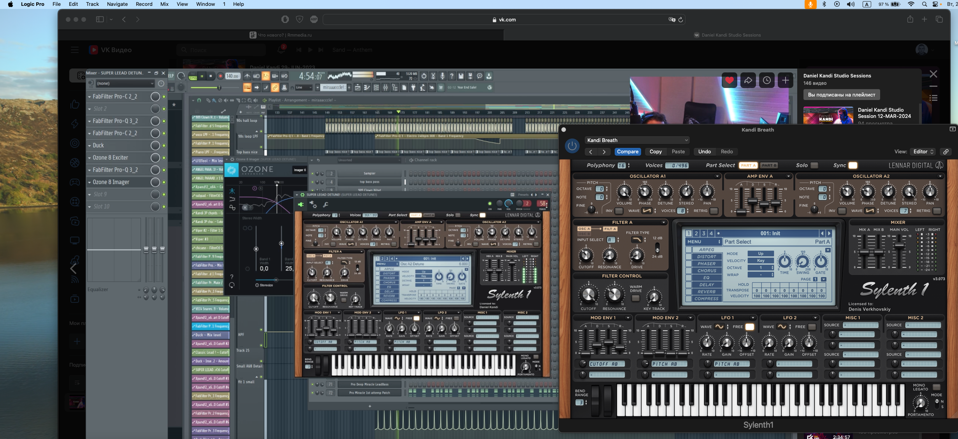Open the Mix menu
958x439 pixels.
[x=164, y=4]
